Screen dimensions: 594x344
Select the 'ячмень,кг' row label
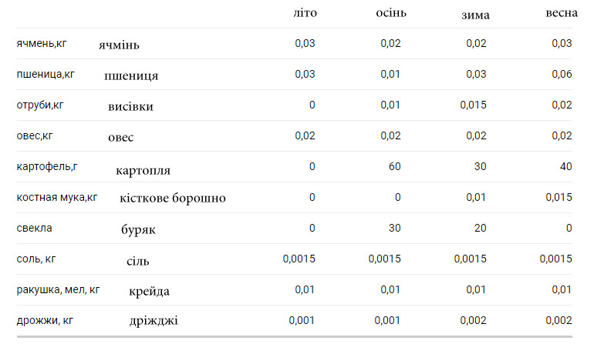tap(42, 43)
